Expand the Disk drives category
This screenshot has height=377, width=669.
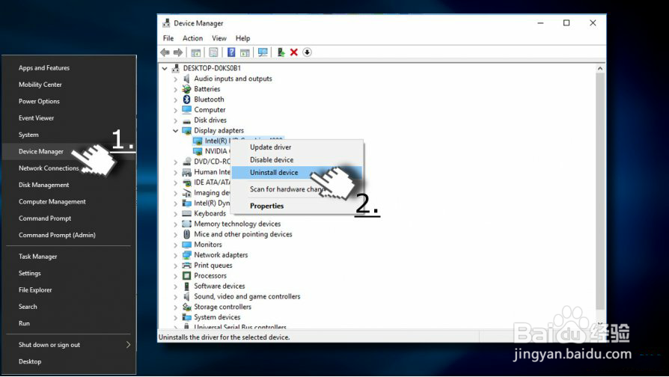pos(175,120)
